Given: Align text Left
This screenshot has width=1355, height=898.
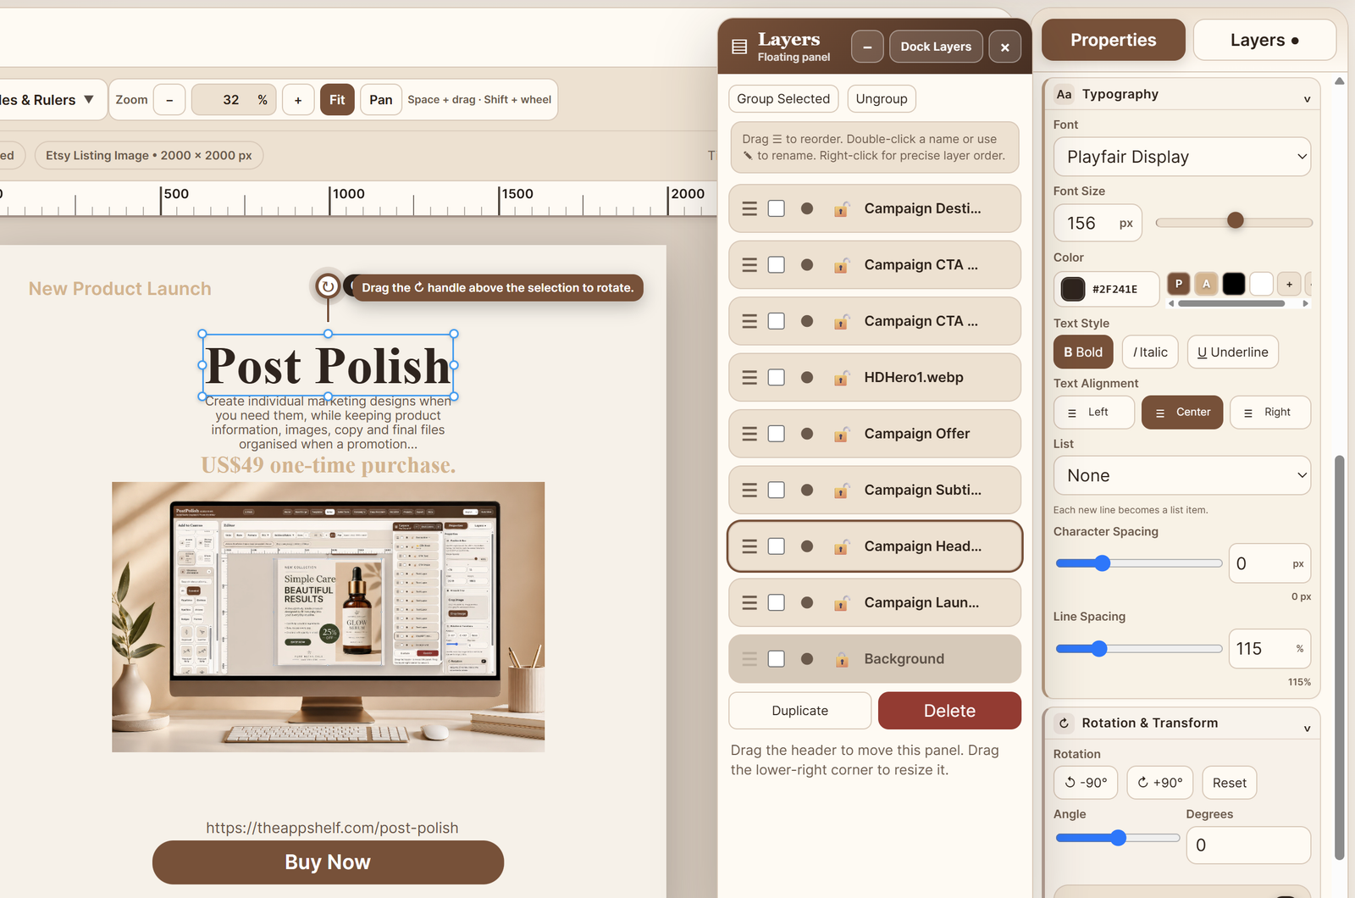Looking at the screenshot, I should coord(1094,413).
